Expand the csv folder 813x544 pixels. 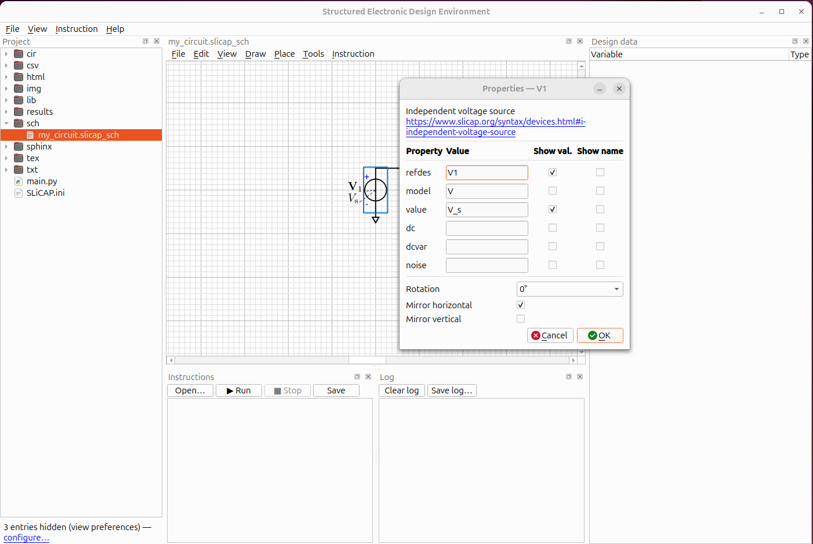click(x=6, y=65)
